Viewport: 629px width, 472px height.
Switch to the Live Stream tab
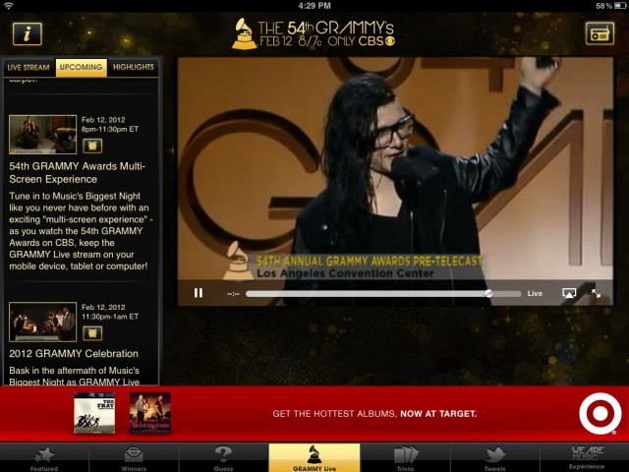[x=29, y=68]
